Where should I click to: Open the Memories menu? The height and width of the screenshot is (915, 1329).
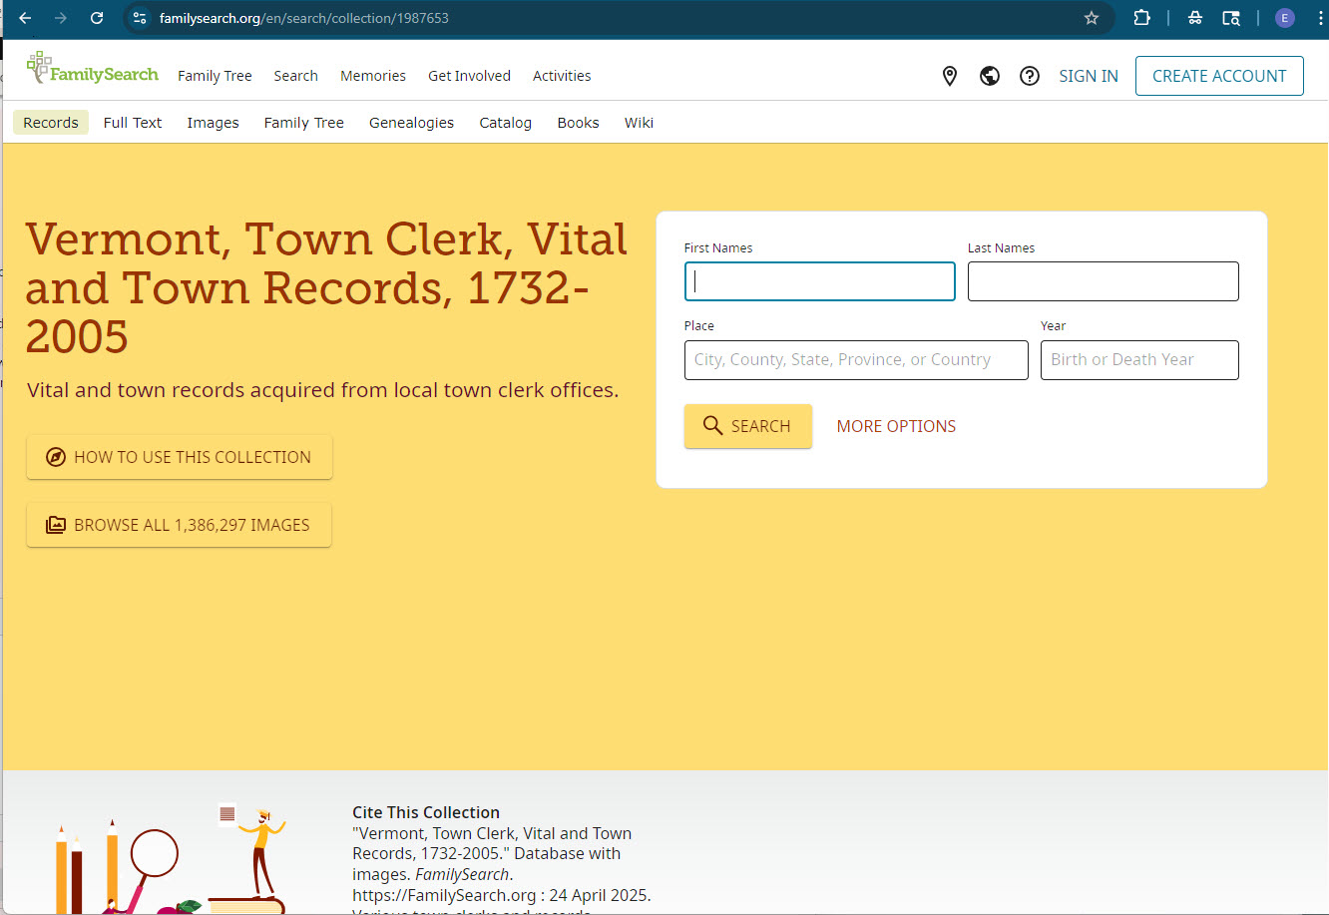(x=373, y=76)
